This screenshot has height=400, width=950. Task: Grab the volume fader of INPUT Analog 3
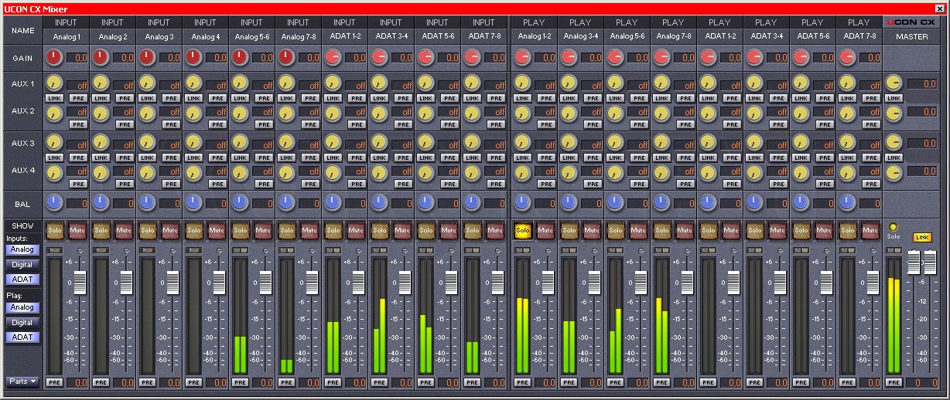click(x=173, y=282)
